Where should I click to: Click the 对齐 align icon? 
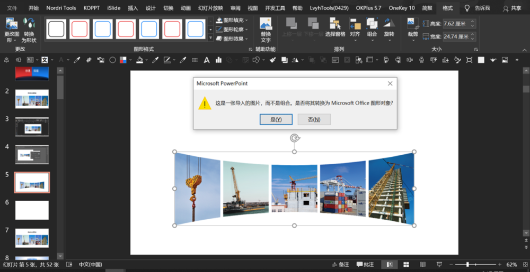[355, 24]
